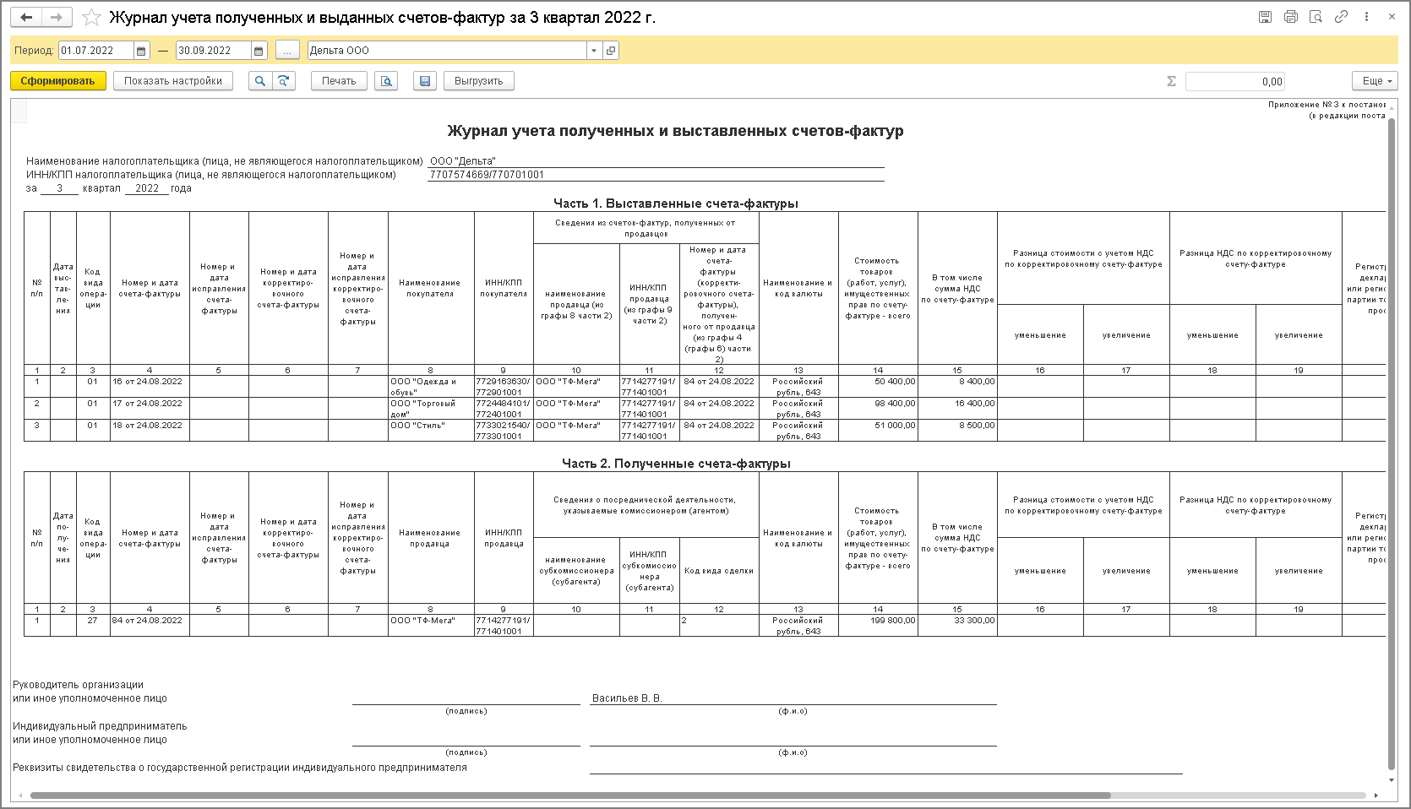Click the scroll left arrow at the bottom
1411x809 pixels.
pyautogui.click(x=19, y=795)
